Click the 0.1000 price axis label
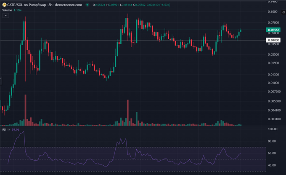 (x=273, y=12)
